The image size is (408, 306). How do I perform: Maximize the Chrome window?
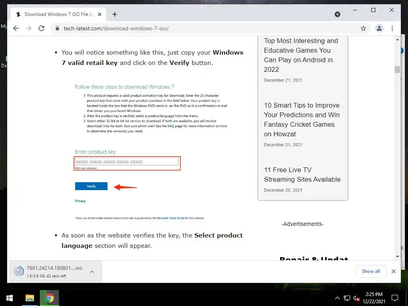point(373,10)
